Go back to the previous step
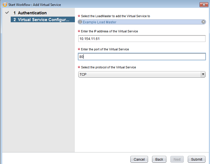Viewport: 210px width, 164px height. coord(159,159)
